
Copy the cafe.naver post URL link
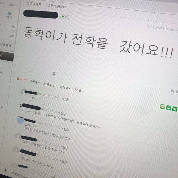162,28
